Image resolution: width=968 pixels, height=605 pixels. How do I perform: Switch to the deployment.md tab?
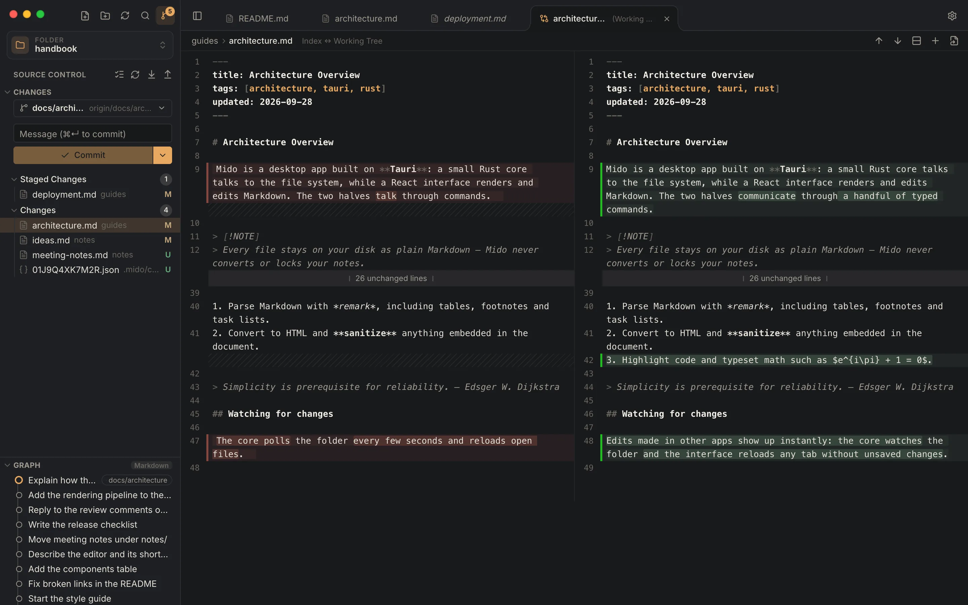click(469, 19)
